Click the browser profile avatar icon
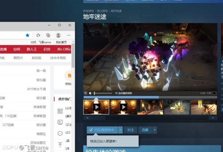Screen dimensions: 223x152 58,35
